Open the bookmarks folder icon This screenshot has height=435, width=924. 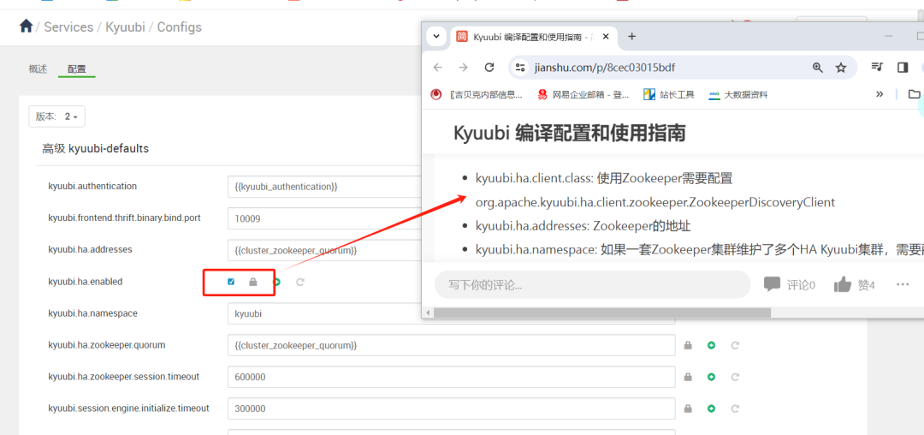coord(914,94)
